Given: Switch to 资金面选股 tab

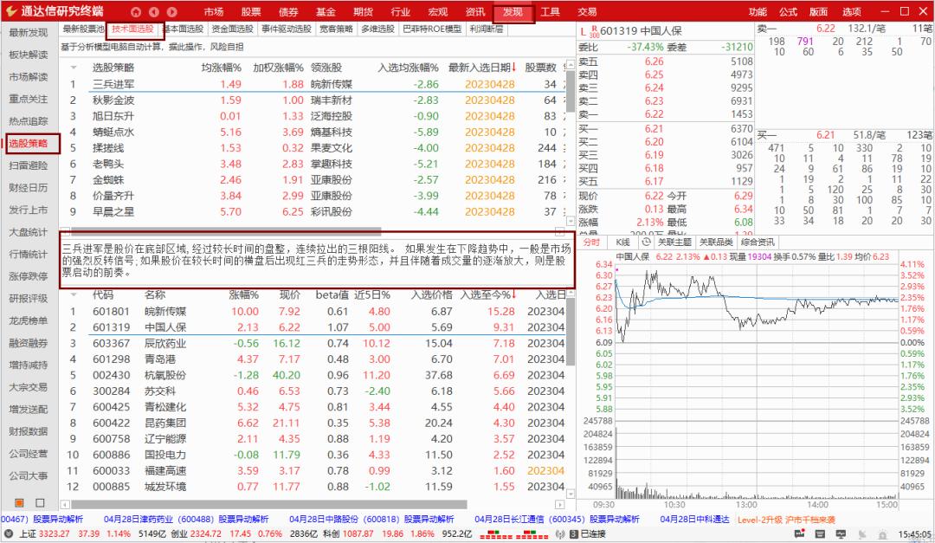Looking at the screenshot, I should 233,29.
